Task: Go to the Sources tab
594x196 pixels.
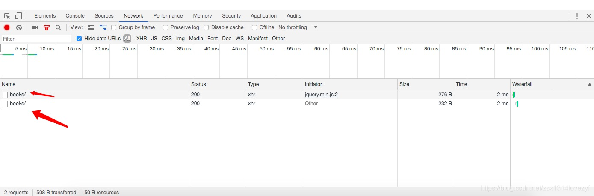Action: point(104,16)
